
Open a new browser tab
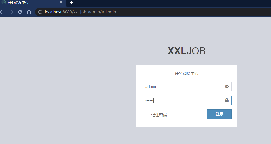coord(72,3)
